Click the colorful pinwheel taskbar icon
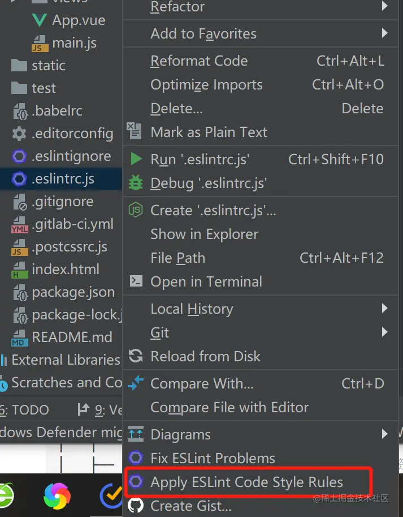Viewport: 403px width, 517px height. click(58, 497)
